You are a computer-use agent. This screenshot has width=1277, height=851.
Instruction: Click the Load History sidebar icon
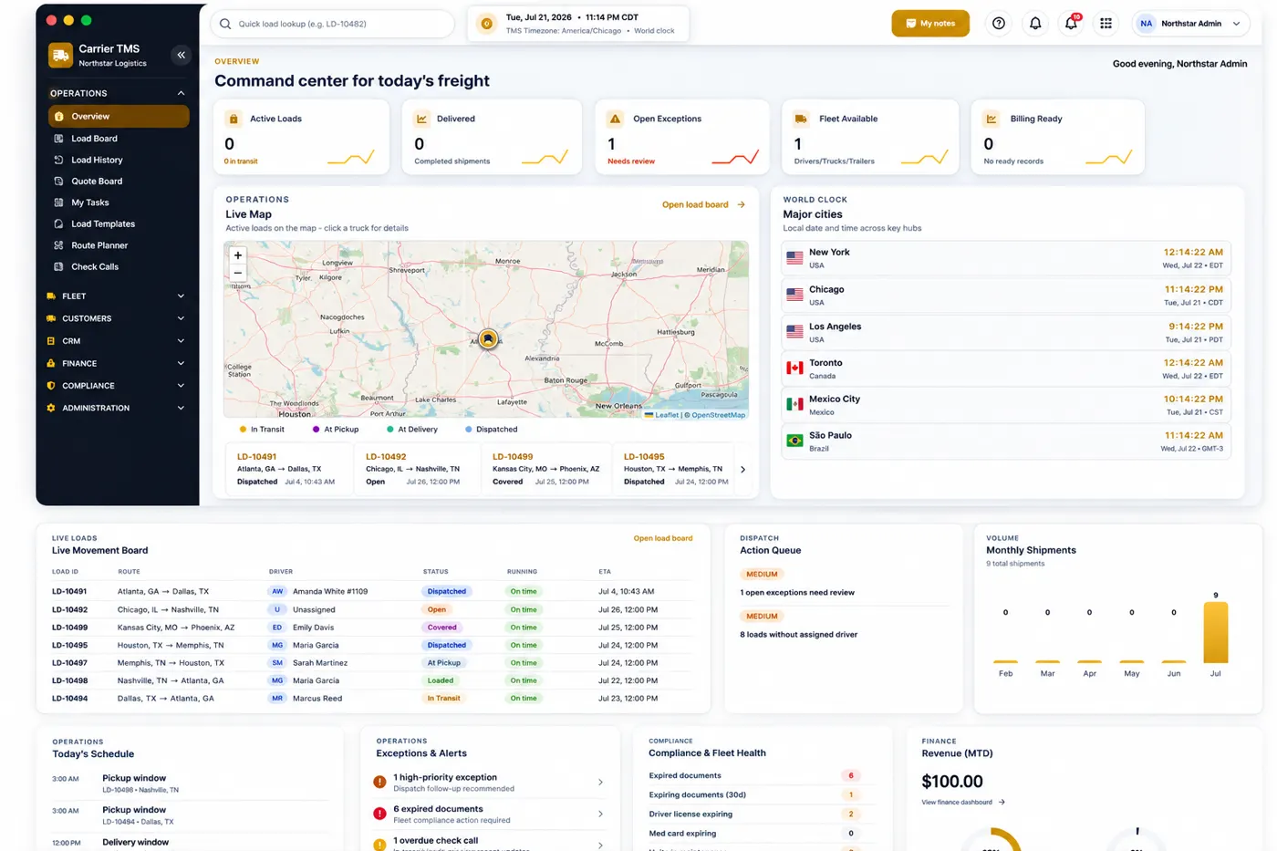(58, 160)
